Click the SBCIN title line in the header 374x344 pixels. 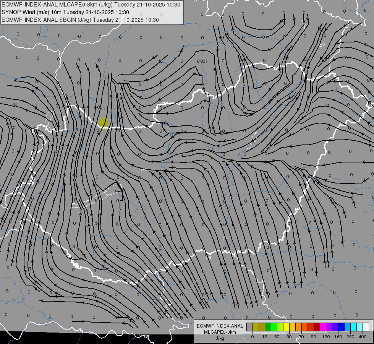pyautogui.click(x=80, y=20)
